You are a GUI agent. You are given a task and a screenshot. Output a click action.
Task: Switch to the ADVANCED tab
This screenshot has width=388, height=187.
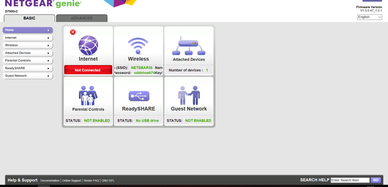[82, 18]
